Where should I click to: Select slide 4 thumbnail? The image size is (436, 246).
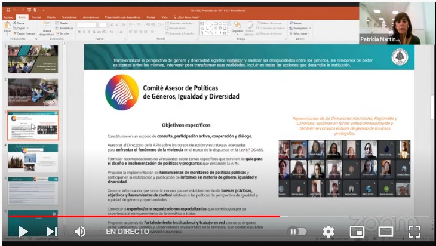(33, 157)
